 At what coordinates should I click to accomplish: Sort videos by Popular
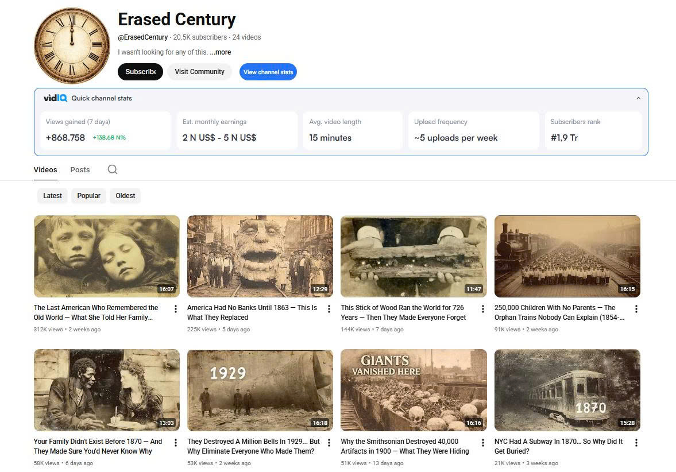coord(89,196)
